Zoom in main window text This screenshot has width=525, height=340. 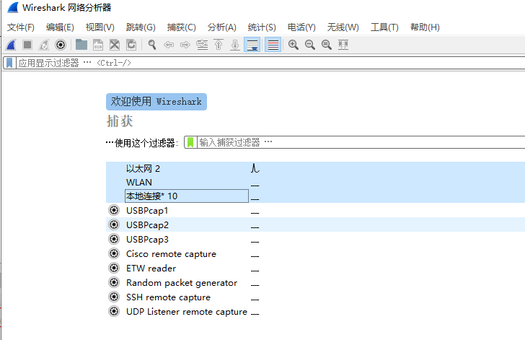(294, 45)
